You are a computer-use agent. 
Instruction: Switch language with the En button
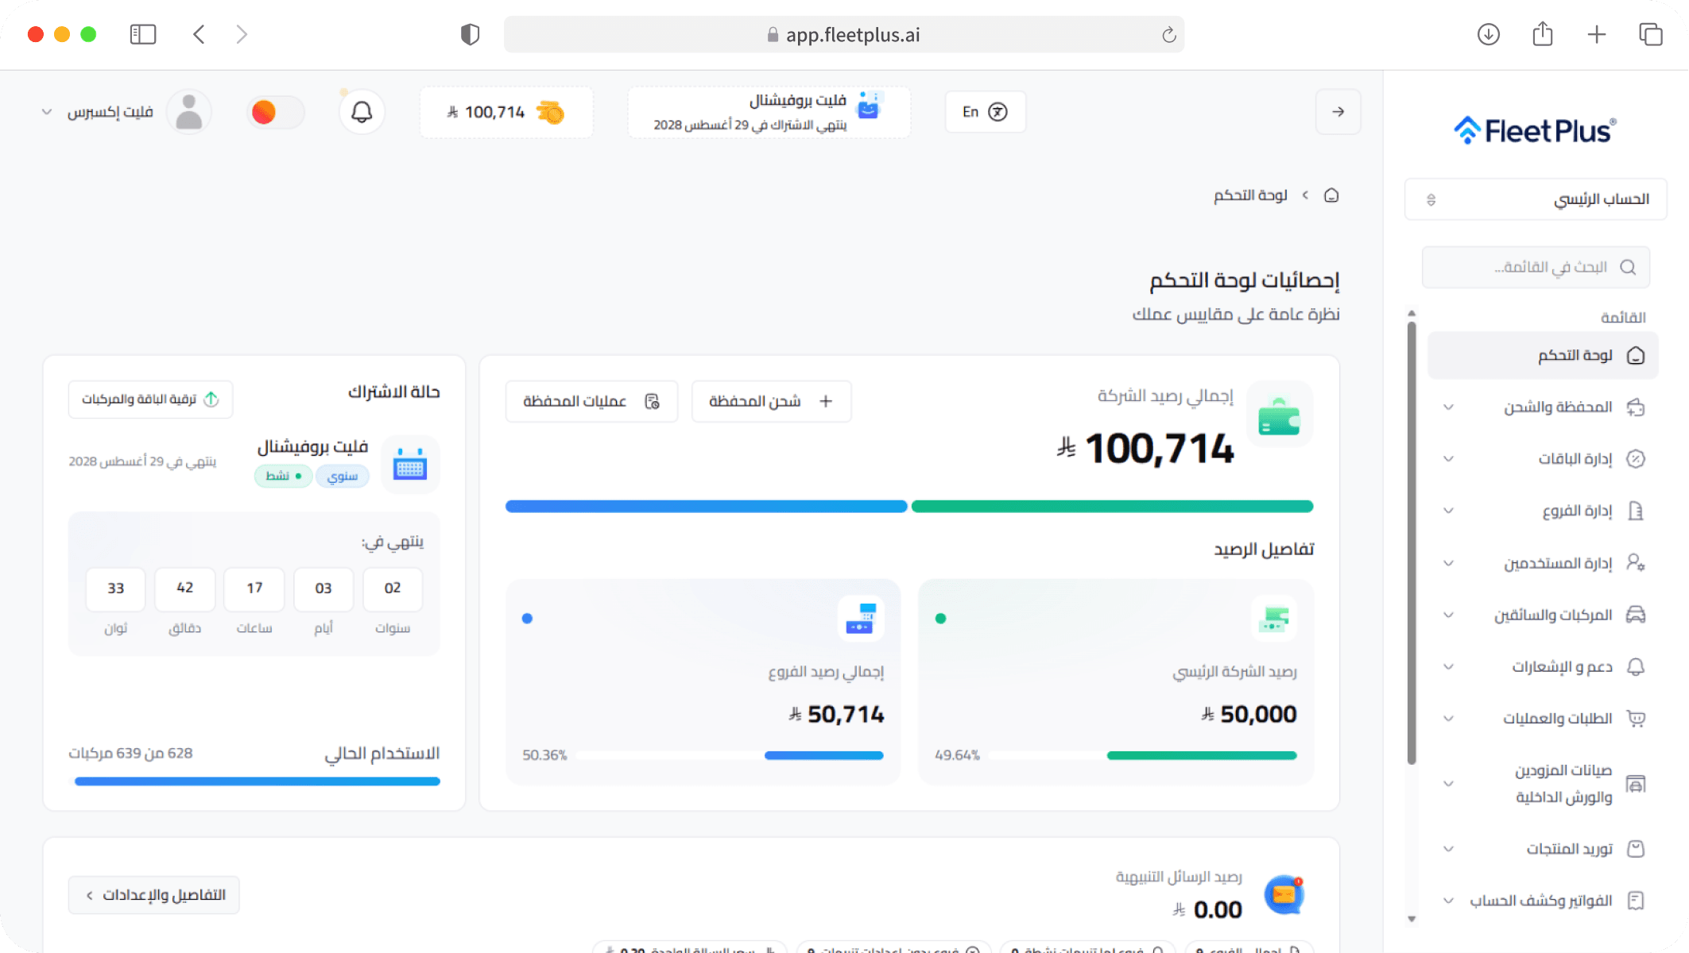[x=985, y=112]
